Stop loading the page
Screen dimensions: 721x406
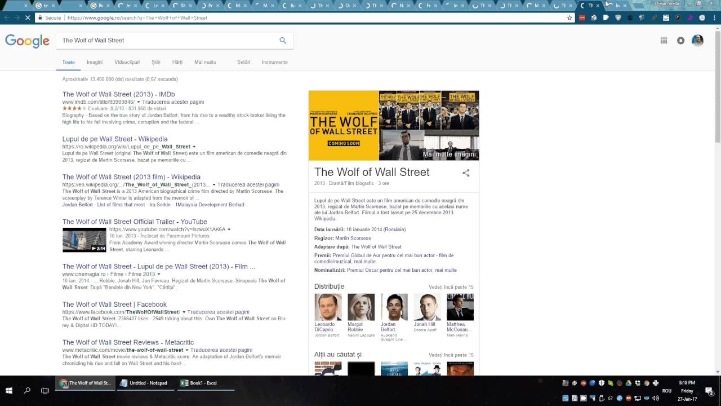pyautogui.click(x=28, y=17)
